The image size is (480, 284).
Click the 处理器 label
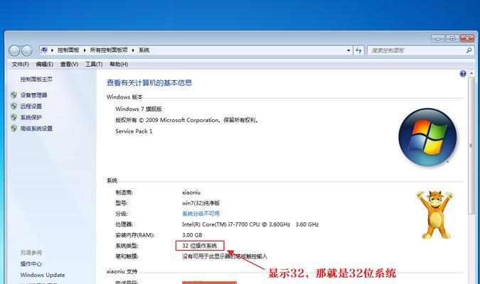[124, 224]
